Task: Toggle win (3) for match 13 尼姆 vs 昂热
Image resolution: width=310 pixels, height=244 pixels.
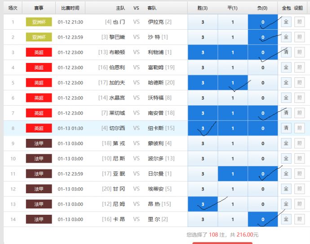Action: coord(203,204)
